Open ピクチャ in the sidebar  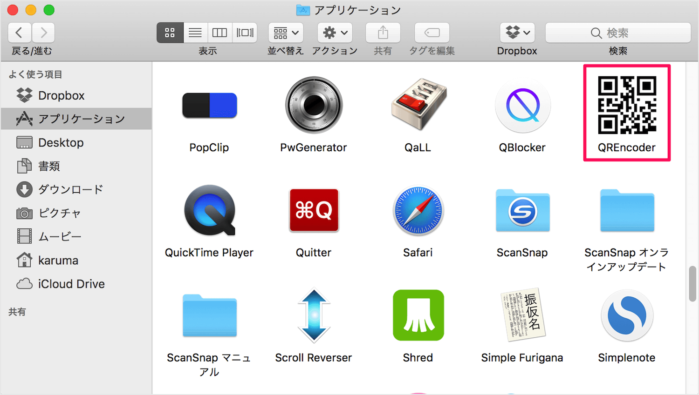(x=76, y=213)
